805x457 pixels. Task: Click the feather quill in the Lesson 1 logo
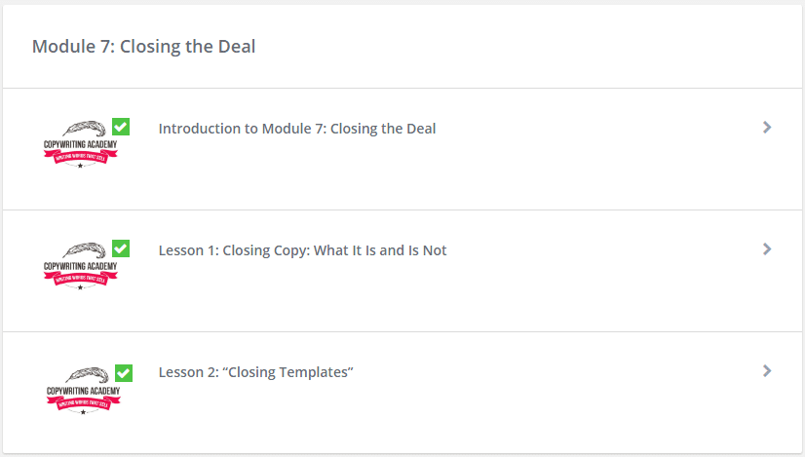[85, 250]
